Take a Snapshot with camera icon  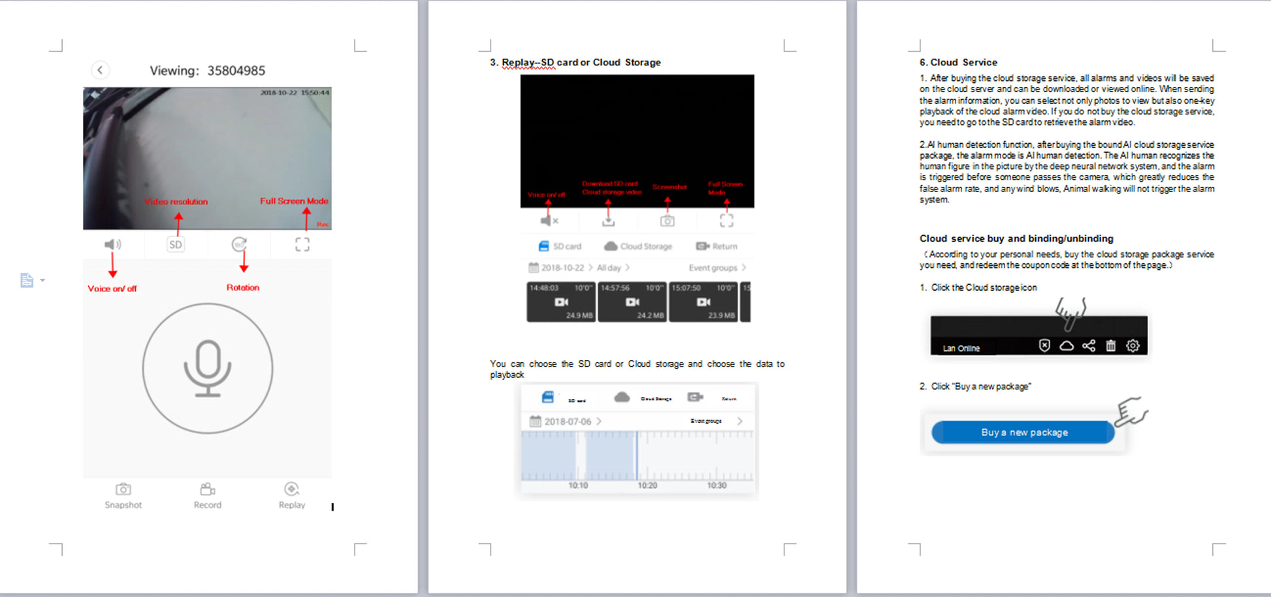tap(123, 495)
